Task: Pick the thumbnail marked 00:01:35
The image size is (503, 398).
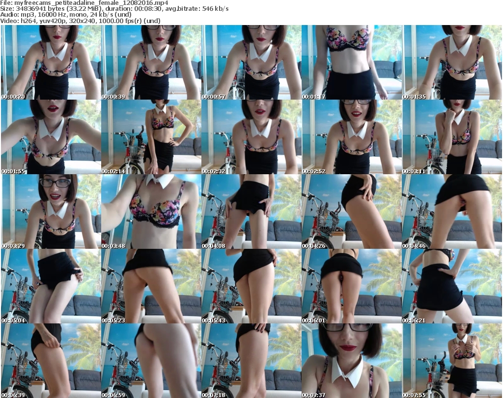Action: point(452,62)
